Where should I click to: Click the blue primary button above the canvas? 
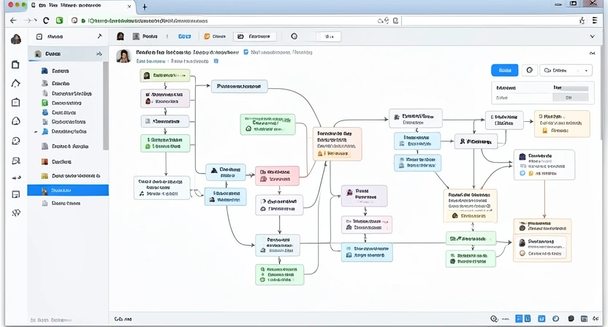tap(503, 71)
